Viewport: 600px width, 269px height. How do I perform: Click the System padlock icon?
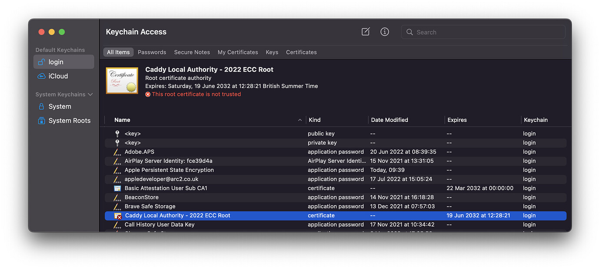41,106
